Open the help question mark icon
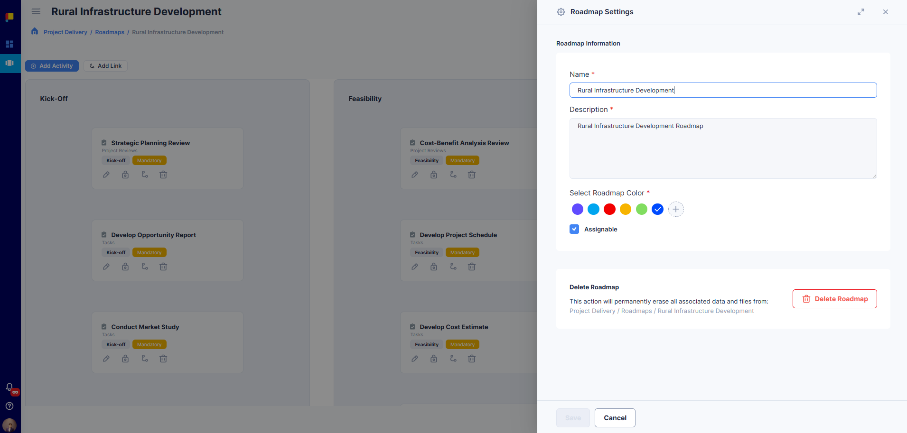The width and height of the screenshot is (907, 433). [x=9, y=406]
